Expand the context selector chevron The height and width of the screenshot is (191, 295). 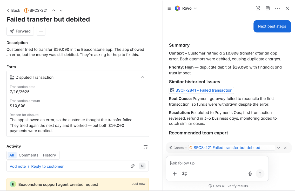coord(278,148)
